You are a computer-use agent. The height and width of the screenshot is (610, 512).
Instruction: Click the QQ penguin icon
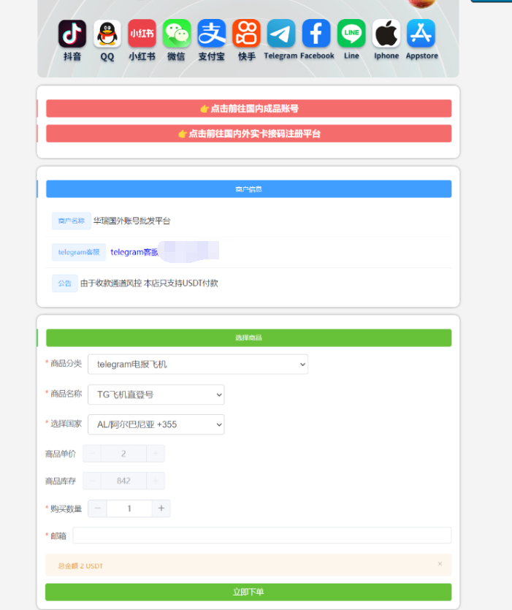[107, 34]
